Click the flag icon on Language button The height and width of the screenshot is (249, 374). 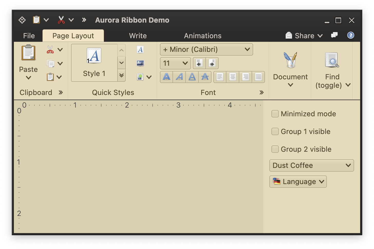coord(277,181)
